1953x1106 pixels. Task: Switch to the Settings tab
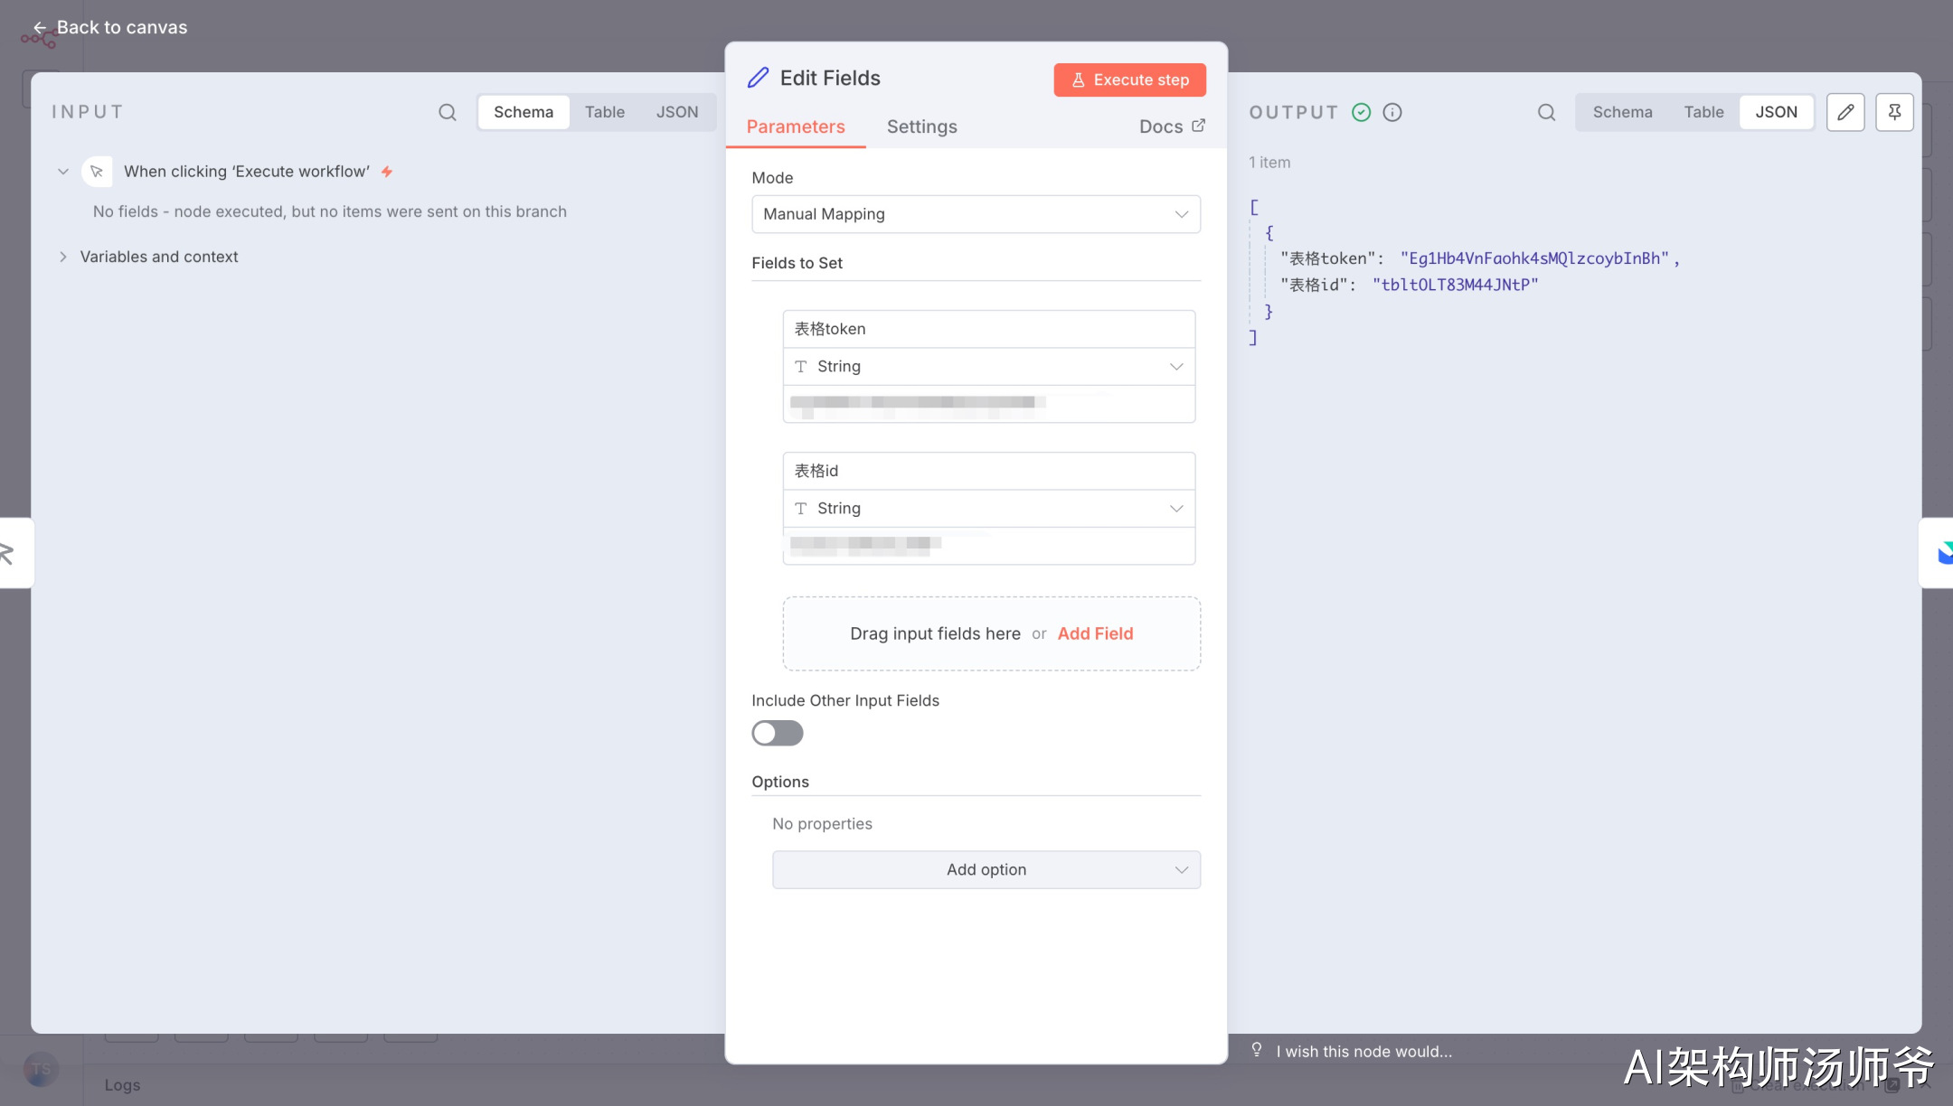pos(921,127)
